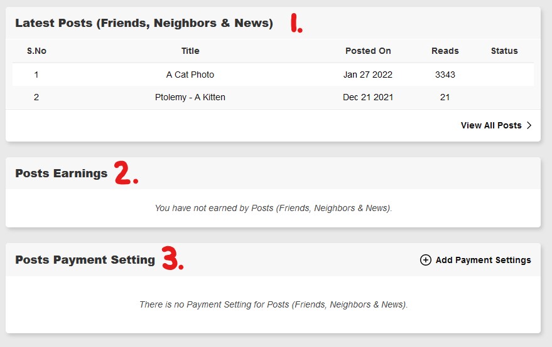Select the Reads column header

tap(445, 51)
